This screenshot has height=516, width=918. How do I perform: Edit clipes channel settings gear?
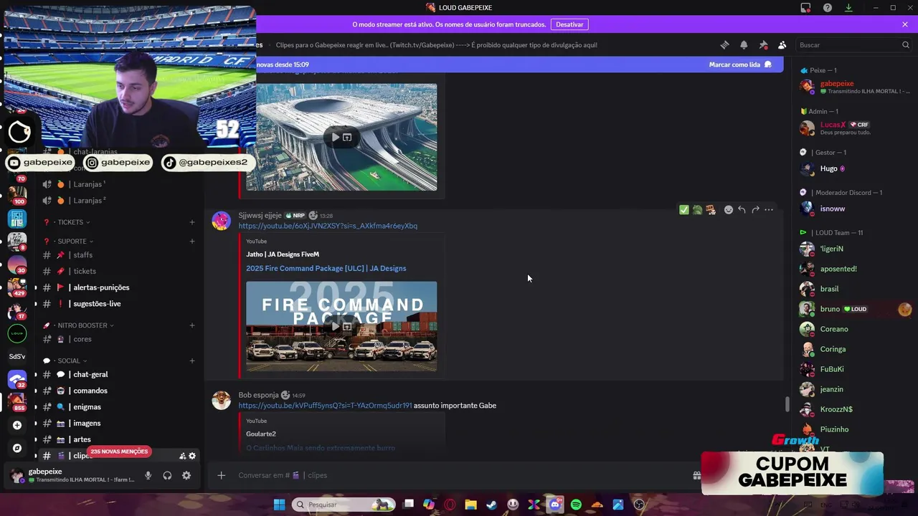(x=192, y=456)
